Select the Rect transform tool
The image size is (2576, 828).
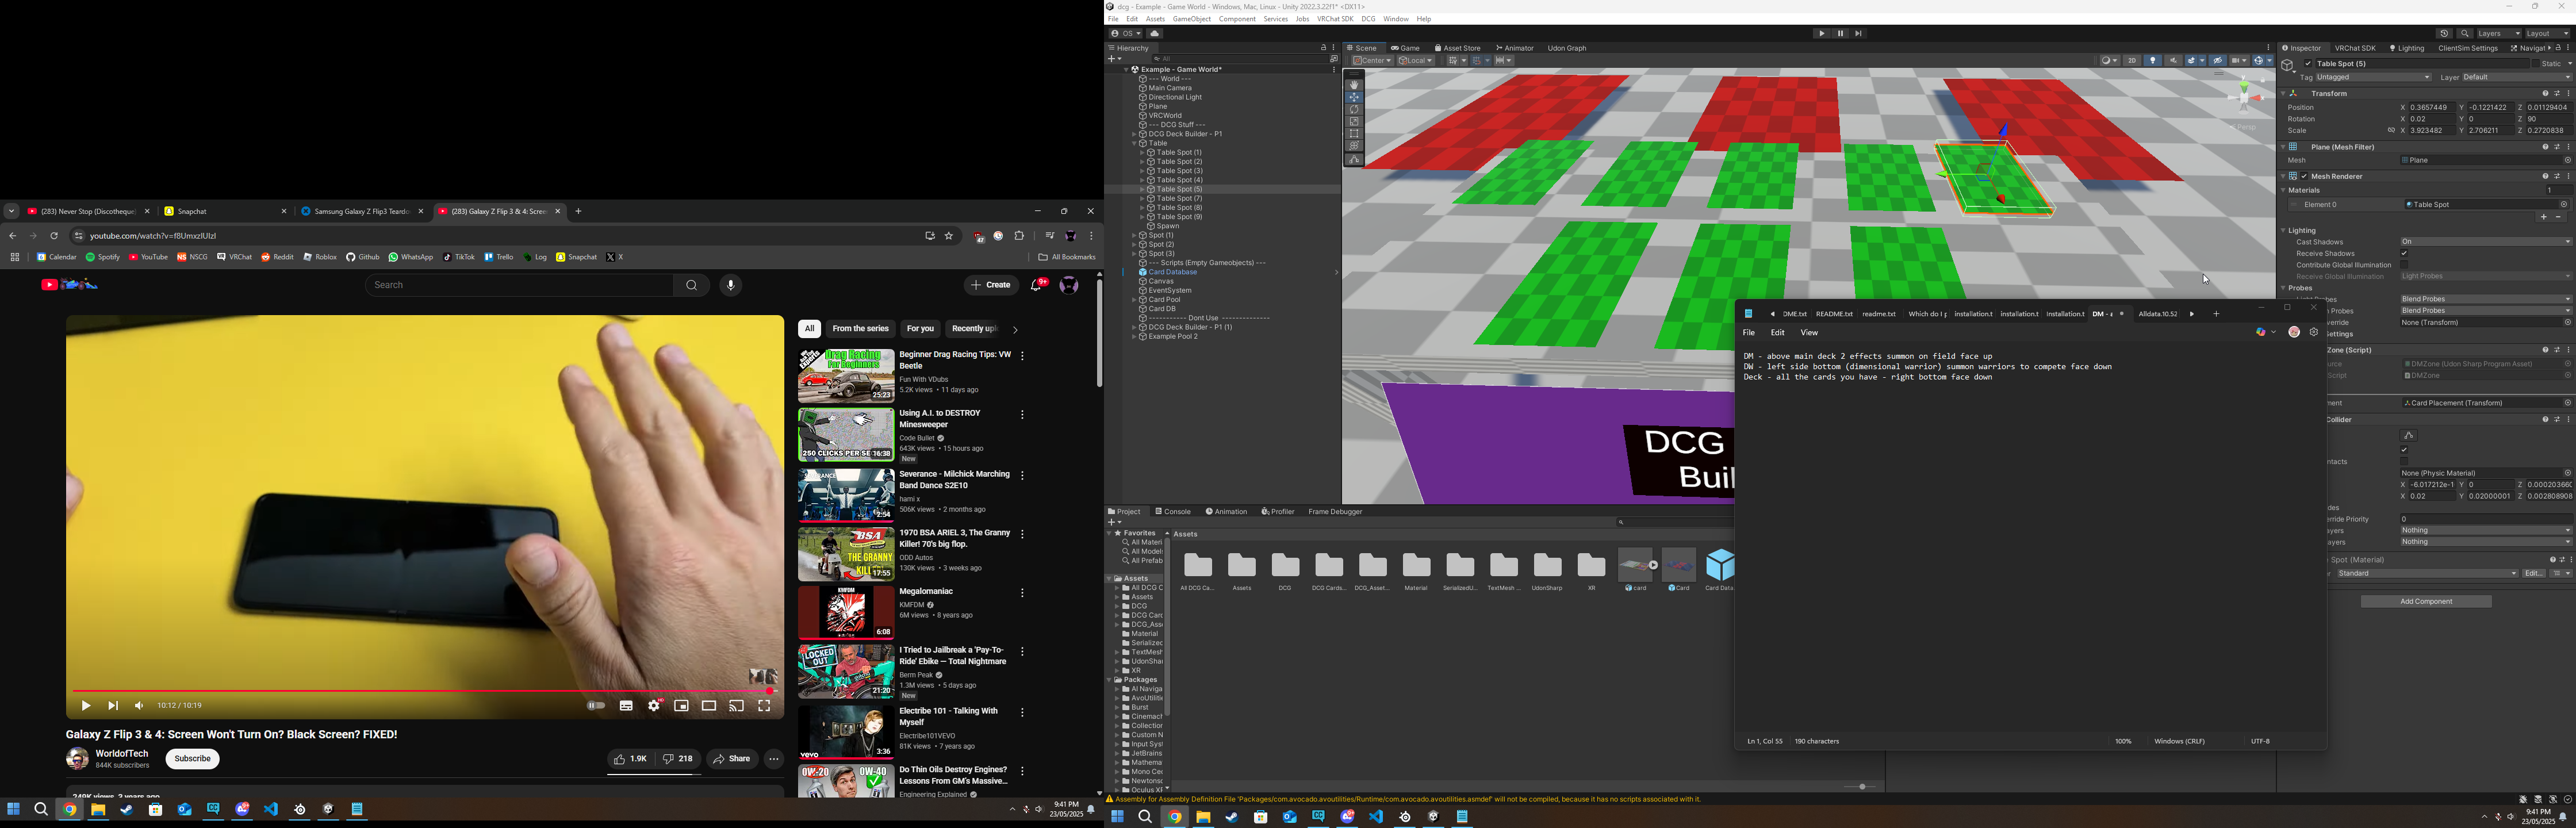(x=1354, y=133)
